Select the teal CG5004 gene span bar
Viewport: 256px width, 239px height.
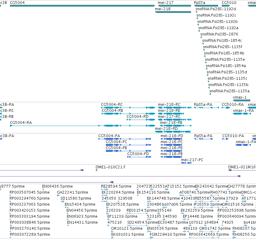82,6
